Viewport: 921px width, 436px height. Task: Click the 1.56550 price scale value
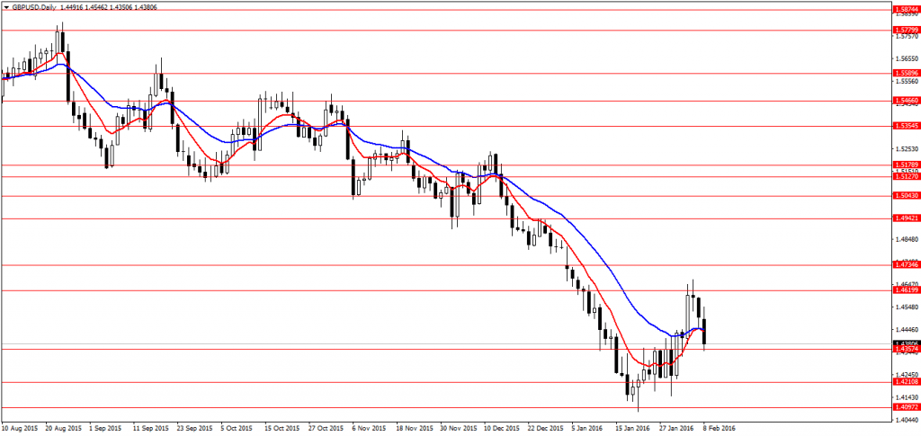[907, 58]
